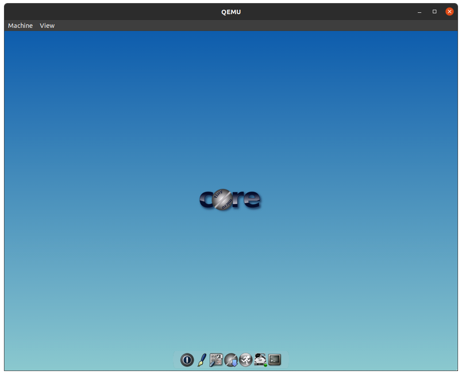The width and height of the screenshot is (462, 375).
Task: Open the Editor pen icon in dock
Action: (x=202, y=360)
